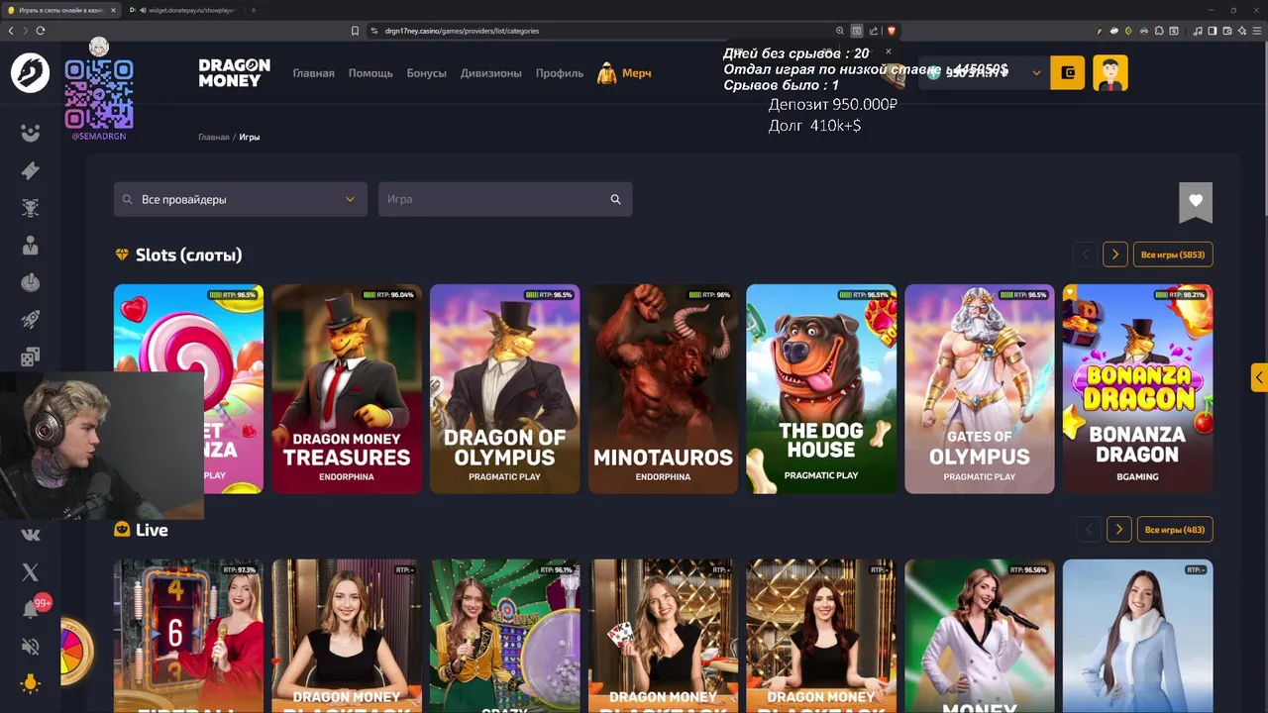This screenshot has height=713, width=1268.
Task: Open the music note toolbar icon
Action: (1198, 31)
